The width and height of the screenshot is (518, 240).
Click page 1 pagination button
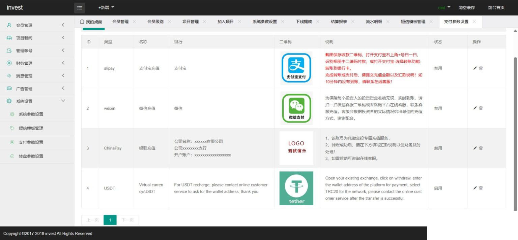(x=110, y=220)
